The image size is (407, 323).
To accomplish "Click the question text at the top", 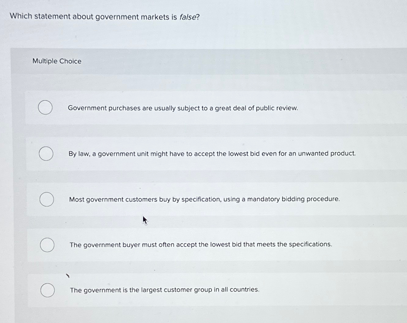I will pyautogui.click(x=104, y=16).
